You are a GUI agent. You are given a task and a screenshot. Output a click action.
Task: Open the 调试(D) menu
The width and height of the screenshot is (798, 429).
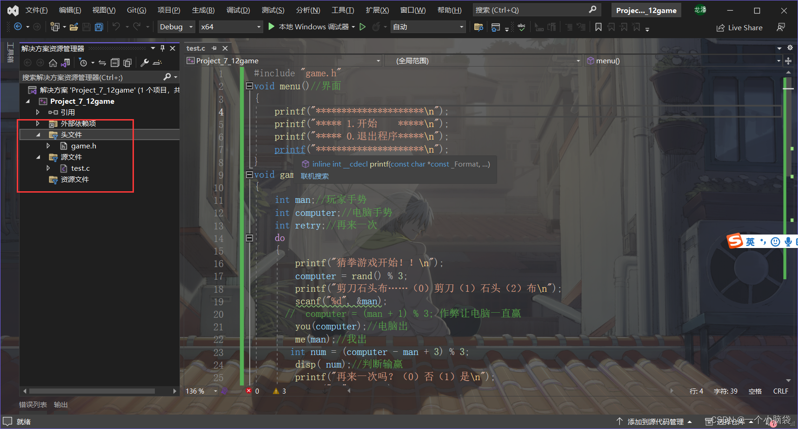[238, 10]
